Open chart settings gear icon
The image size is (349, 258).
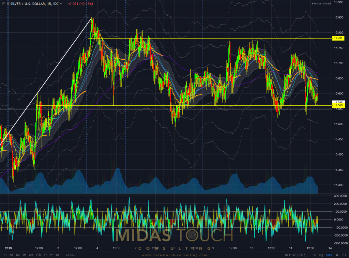pyautogui.click(x=337, y=255)
